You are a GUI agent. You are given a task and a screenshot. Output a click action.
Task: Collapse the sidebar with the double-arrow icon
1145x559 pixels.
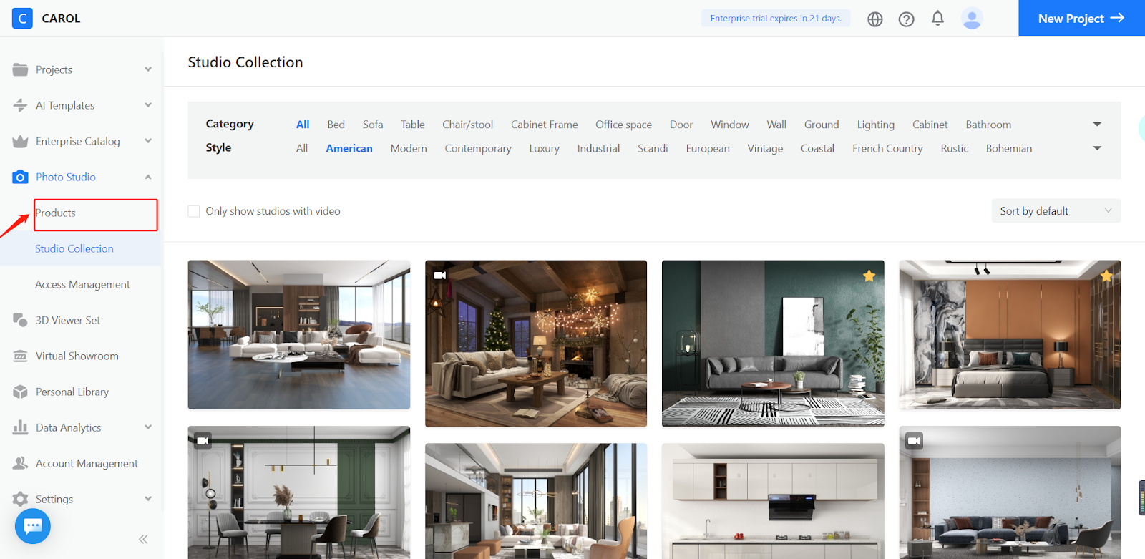pos(143,539)
